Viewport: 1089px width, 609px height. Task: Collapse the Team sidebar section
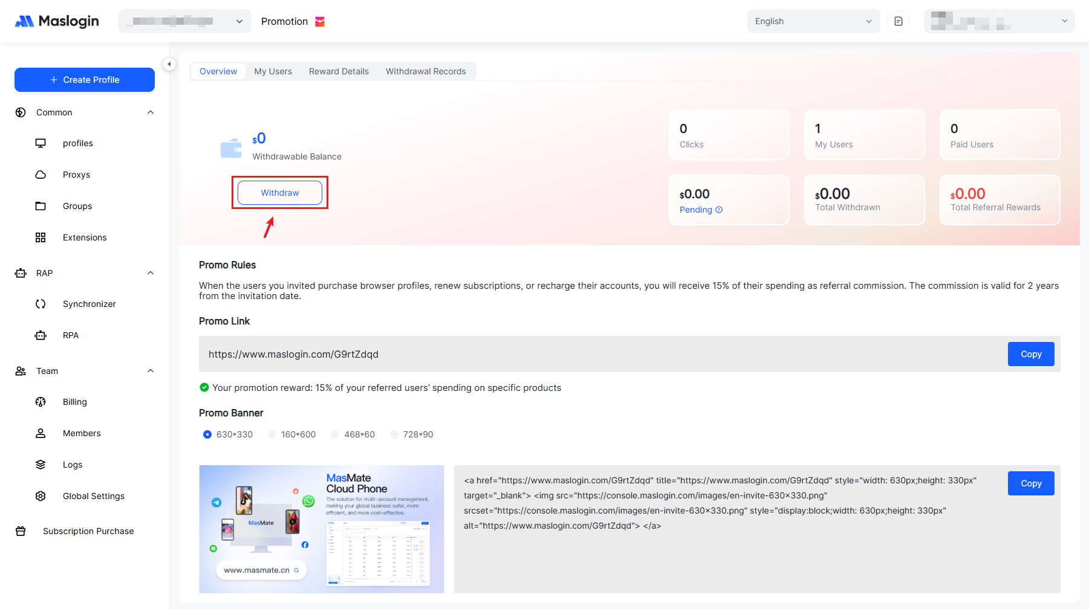click(151, 371)
